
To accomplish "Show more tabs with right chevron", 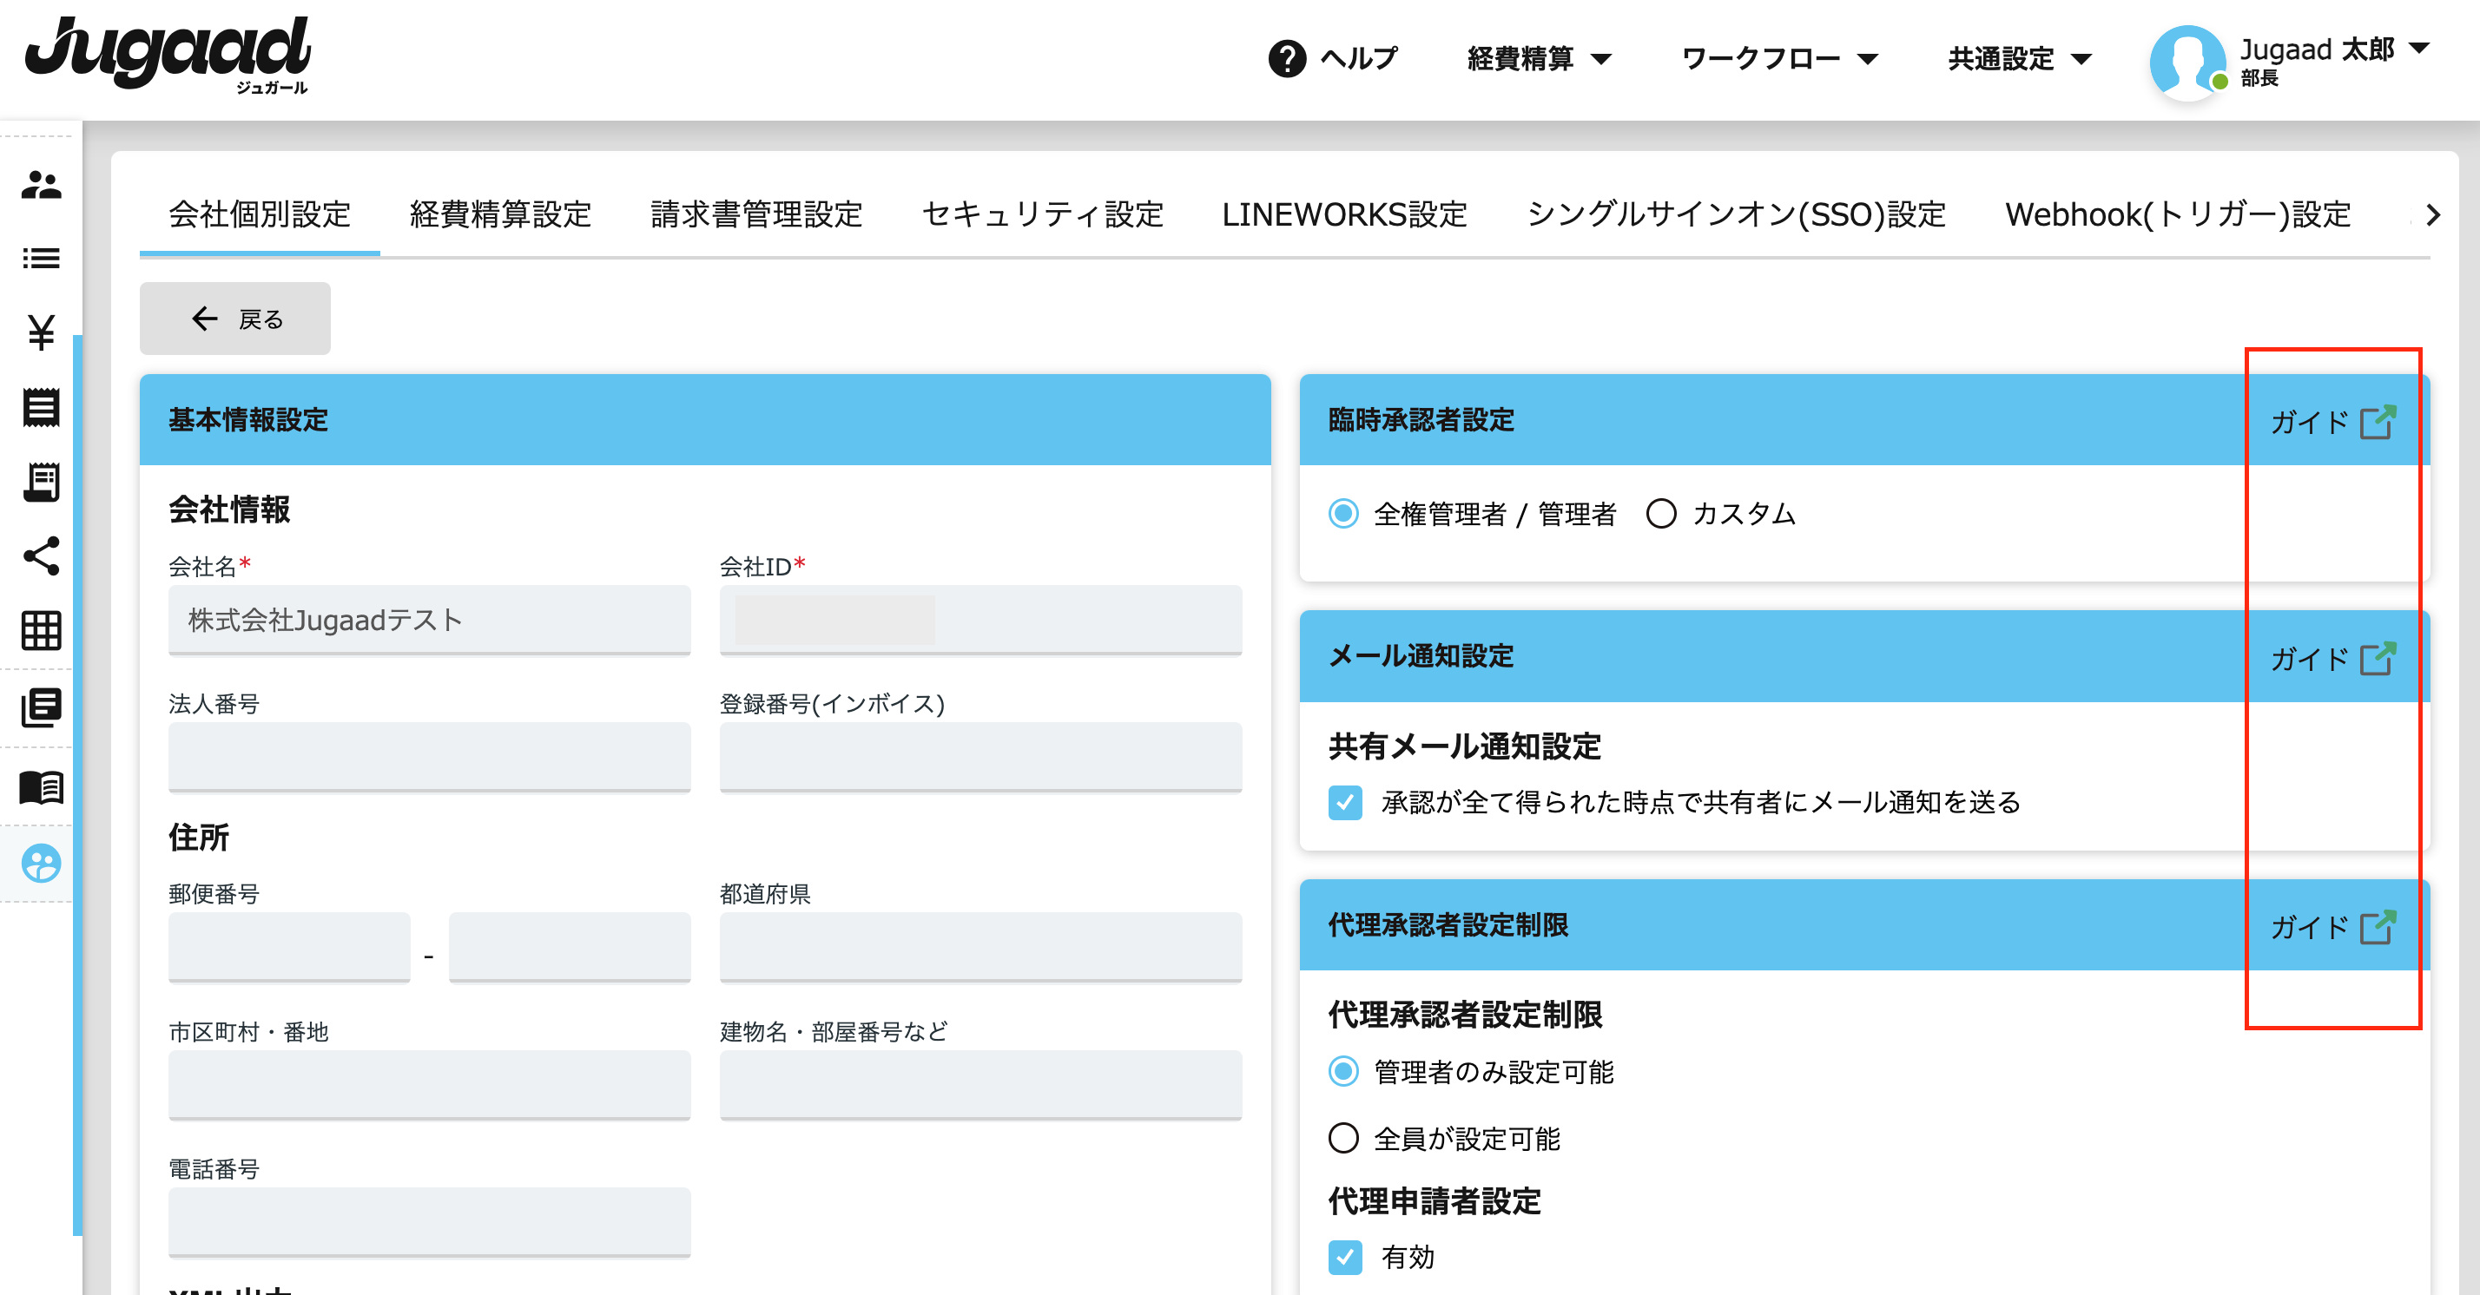I will pyautogui.click(x=2433, y=214).
